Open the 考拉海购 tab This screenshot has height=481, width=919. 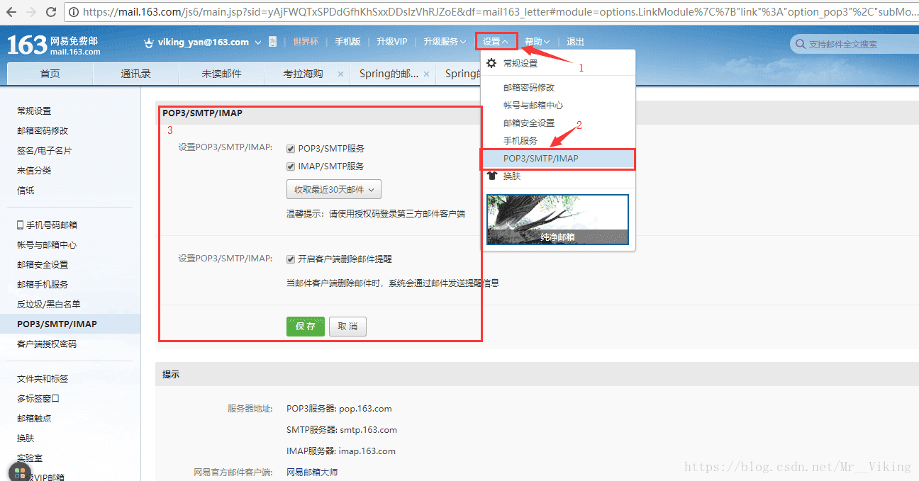tap(303, 74)
